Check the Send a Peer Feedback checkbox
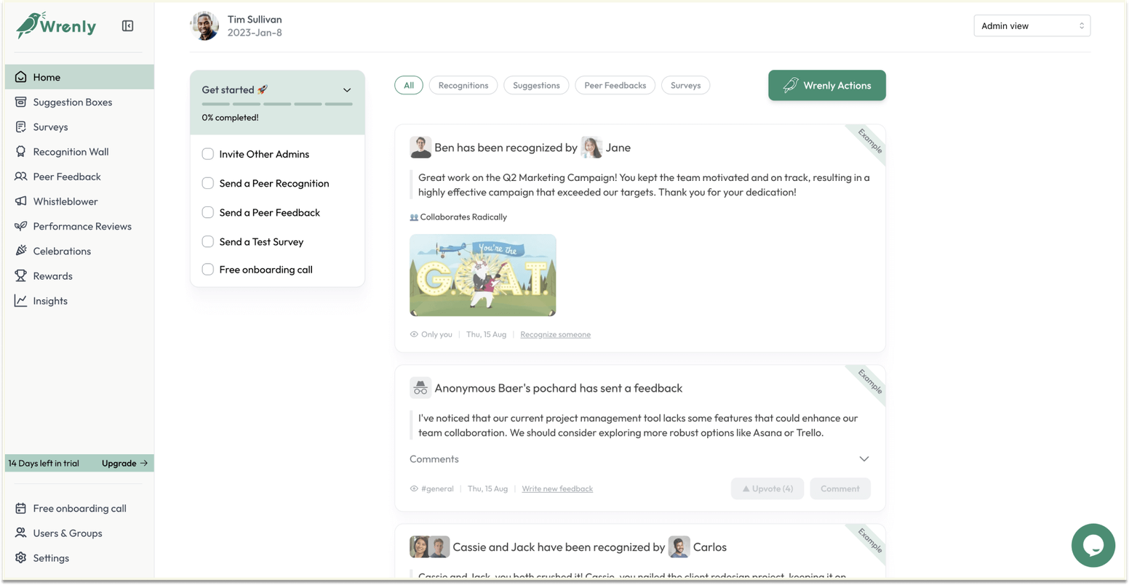1129x585 pixels. pyautogui.click(x=208, y=212)
